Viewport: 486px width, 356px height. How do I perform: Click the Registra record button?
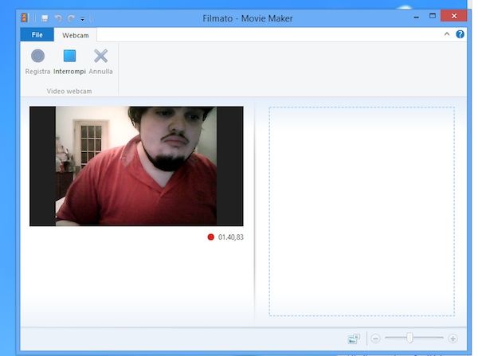37,61
